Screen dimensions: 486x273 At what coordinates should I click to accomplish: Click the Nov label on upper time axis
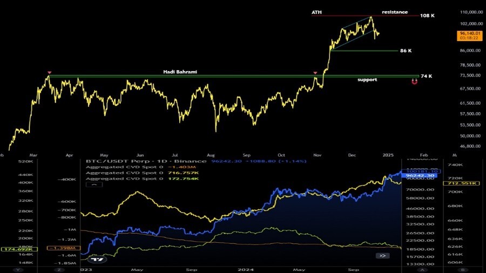[x=317, y=155]
